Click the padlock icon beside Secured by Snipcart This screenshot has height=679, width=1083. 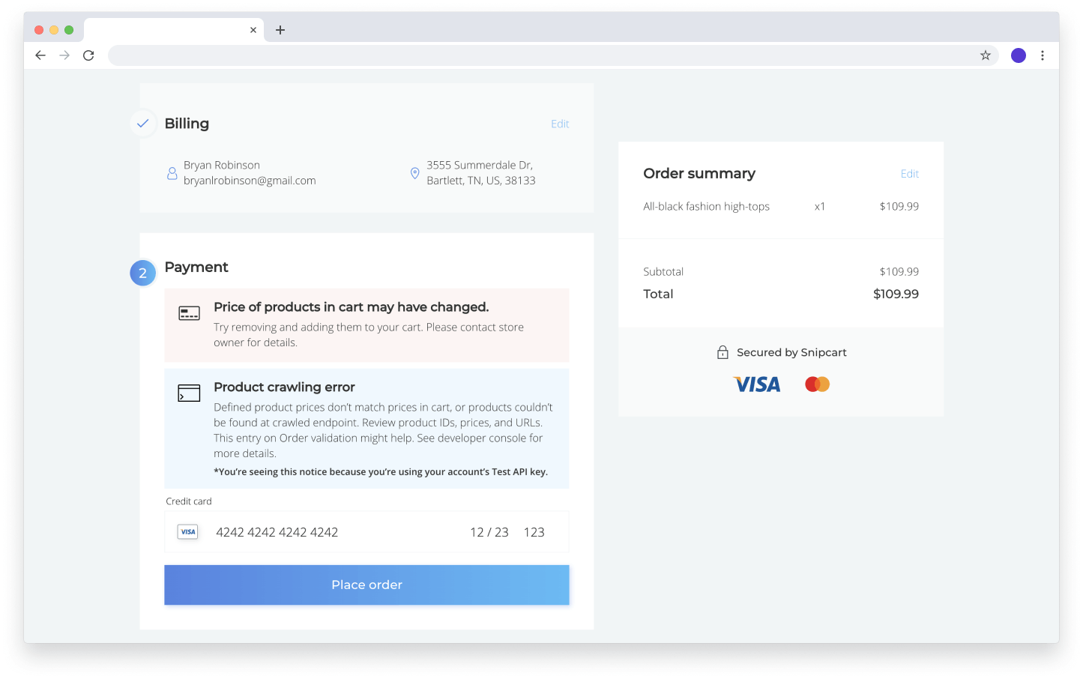click(x=722, y=351)
